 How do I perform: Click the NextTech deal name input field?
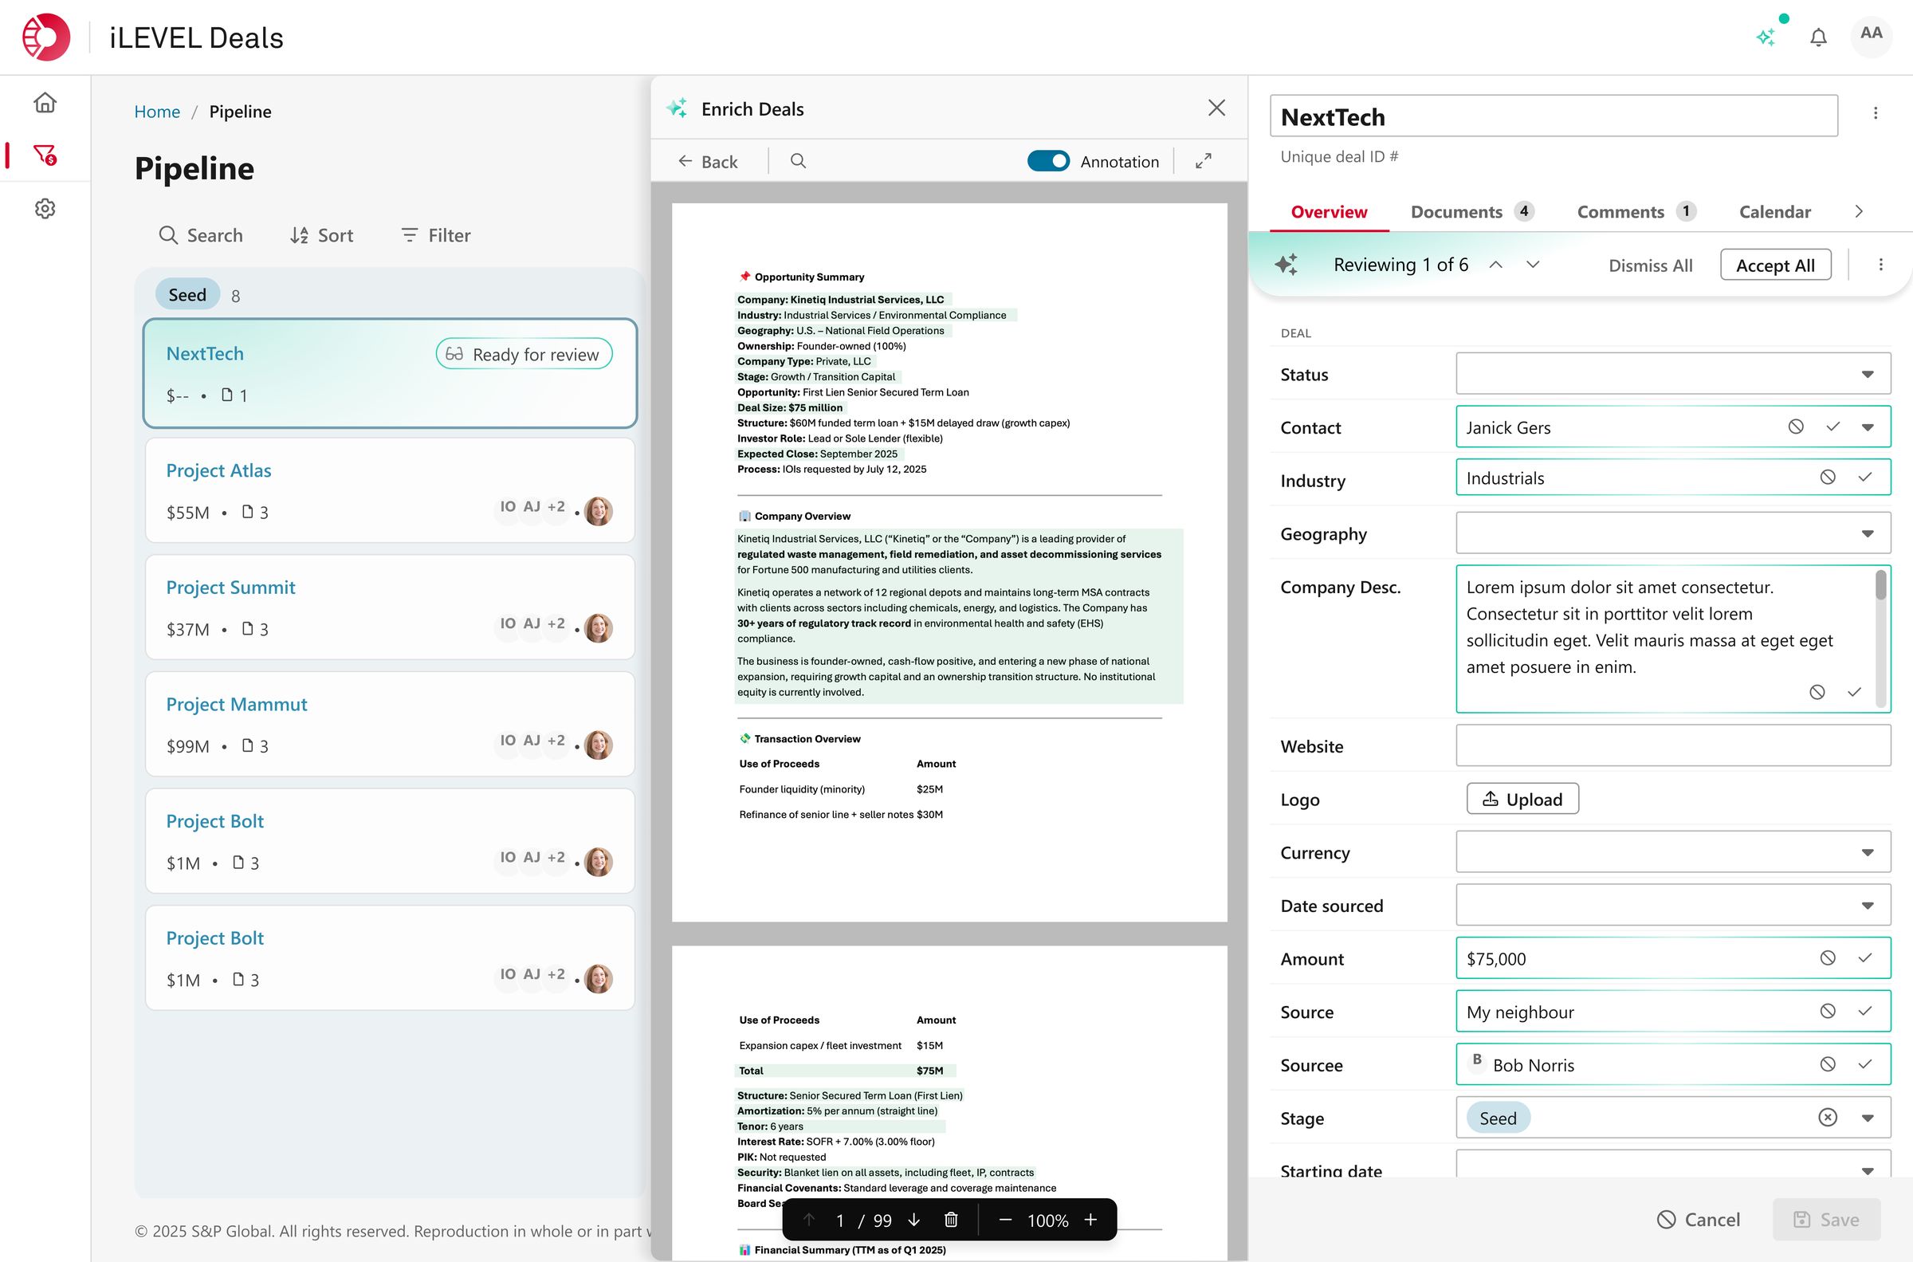pyautogui.click(x=1554, y=116)
